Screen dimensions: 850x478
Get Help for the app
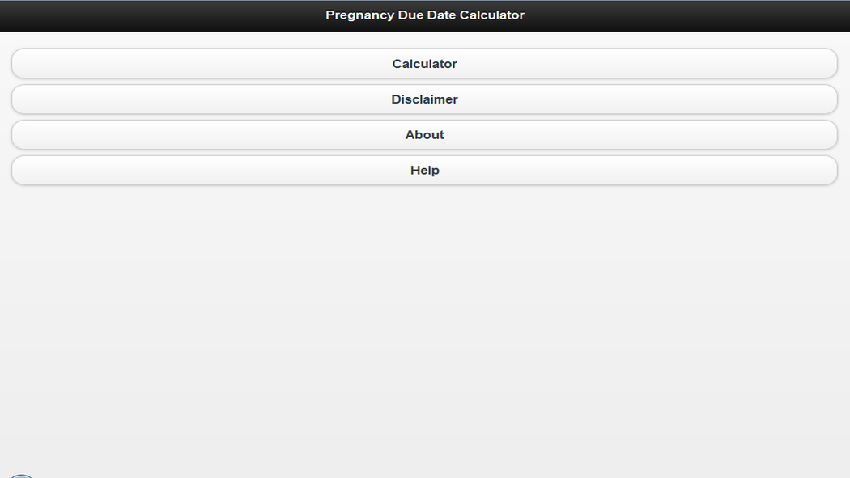point(424,171)
